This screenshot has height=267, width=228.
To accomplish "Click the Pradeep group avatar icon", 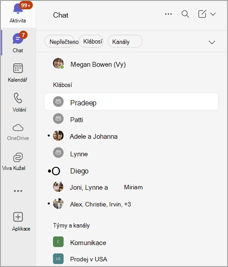I will pyautogui.click(x=58, y=101).
